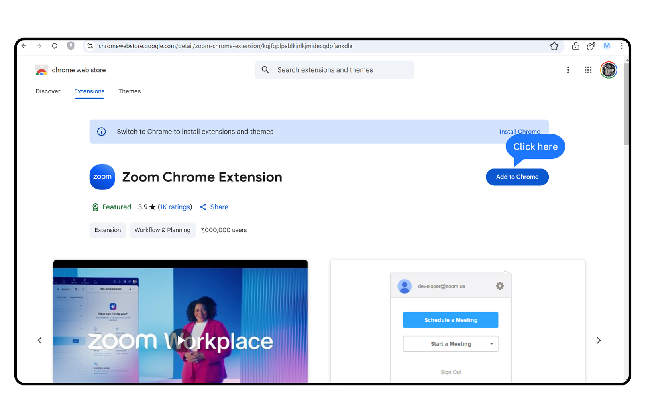Click the Extension category chip
Screen dimensions: 646x418
pyautogui.click(x=108, y=230)
